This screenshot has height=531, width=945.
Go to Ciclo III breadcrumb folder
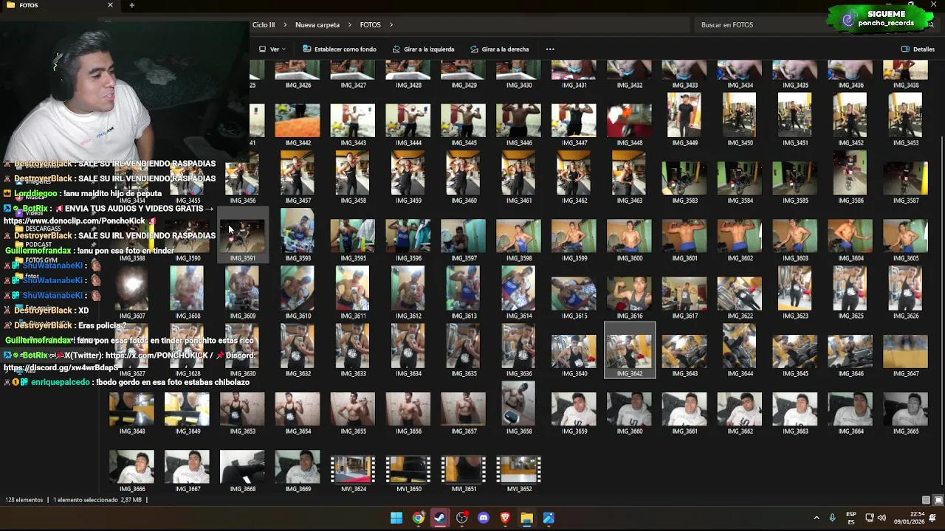[x=264, y=25]
